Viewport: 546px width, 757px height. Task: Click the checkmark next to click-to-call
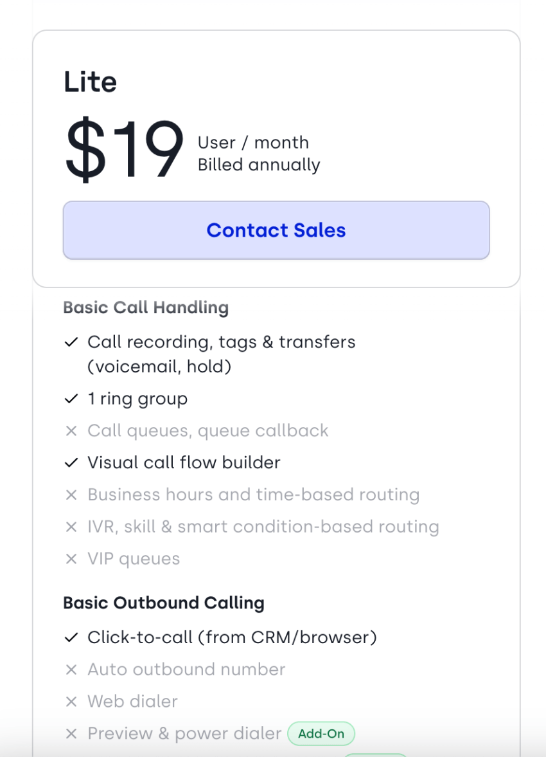(x=71, y=637)
